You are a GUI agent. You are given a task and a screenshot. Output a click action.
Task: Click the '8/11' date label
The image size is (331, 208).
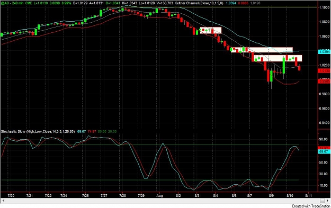pyautogui.click(x=308, y=195)
